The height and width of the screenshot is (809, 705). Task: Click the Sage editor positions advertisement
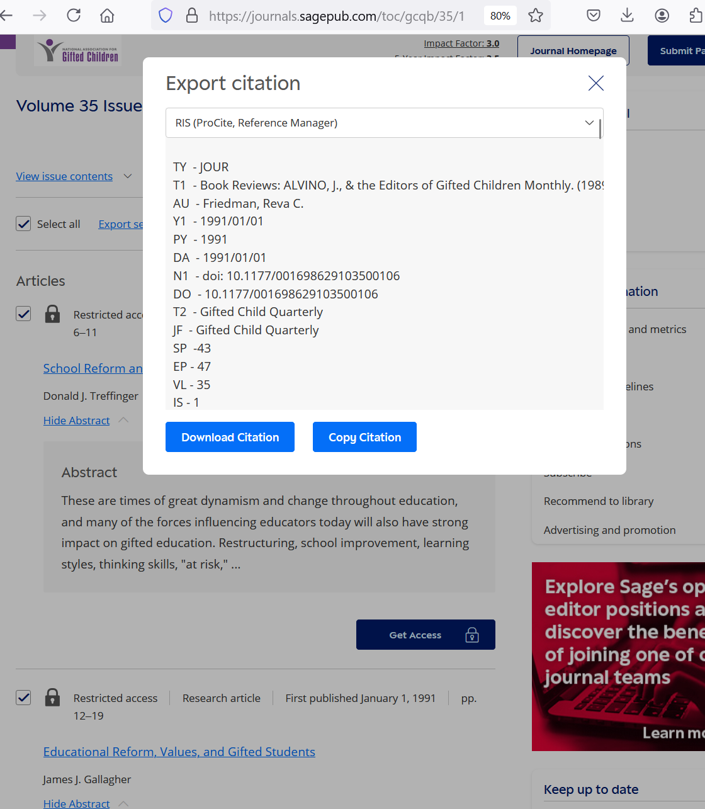[618, 656]
